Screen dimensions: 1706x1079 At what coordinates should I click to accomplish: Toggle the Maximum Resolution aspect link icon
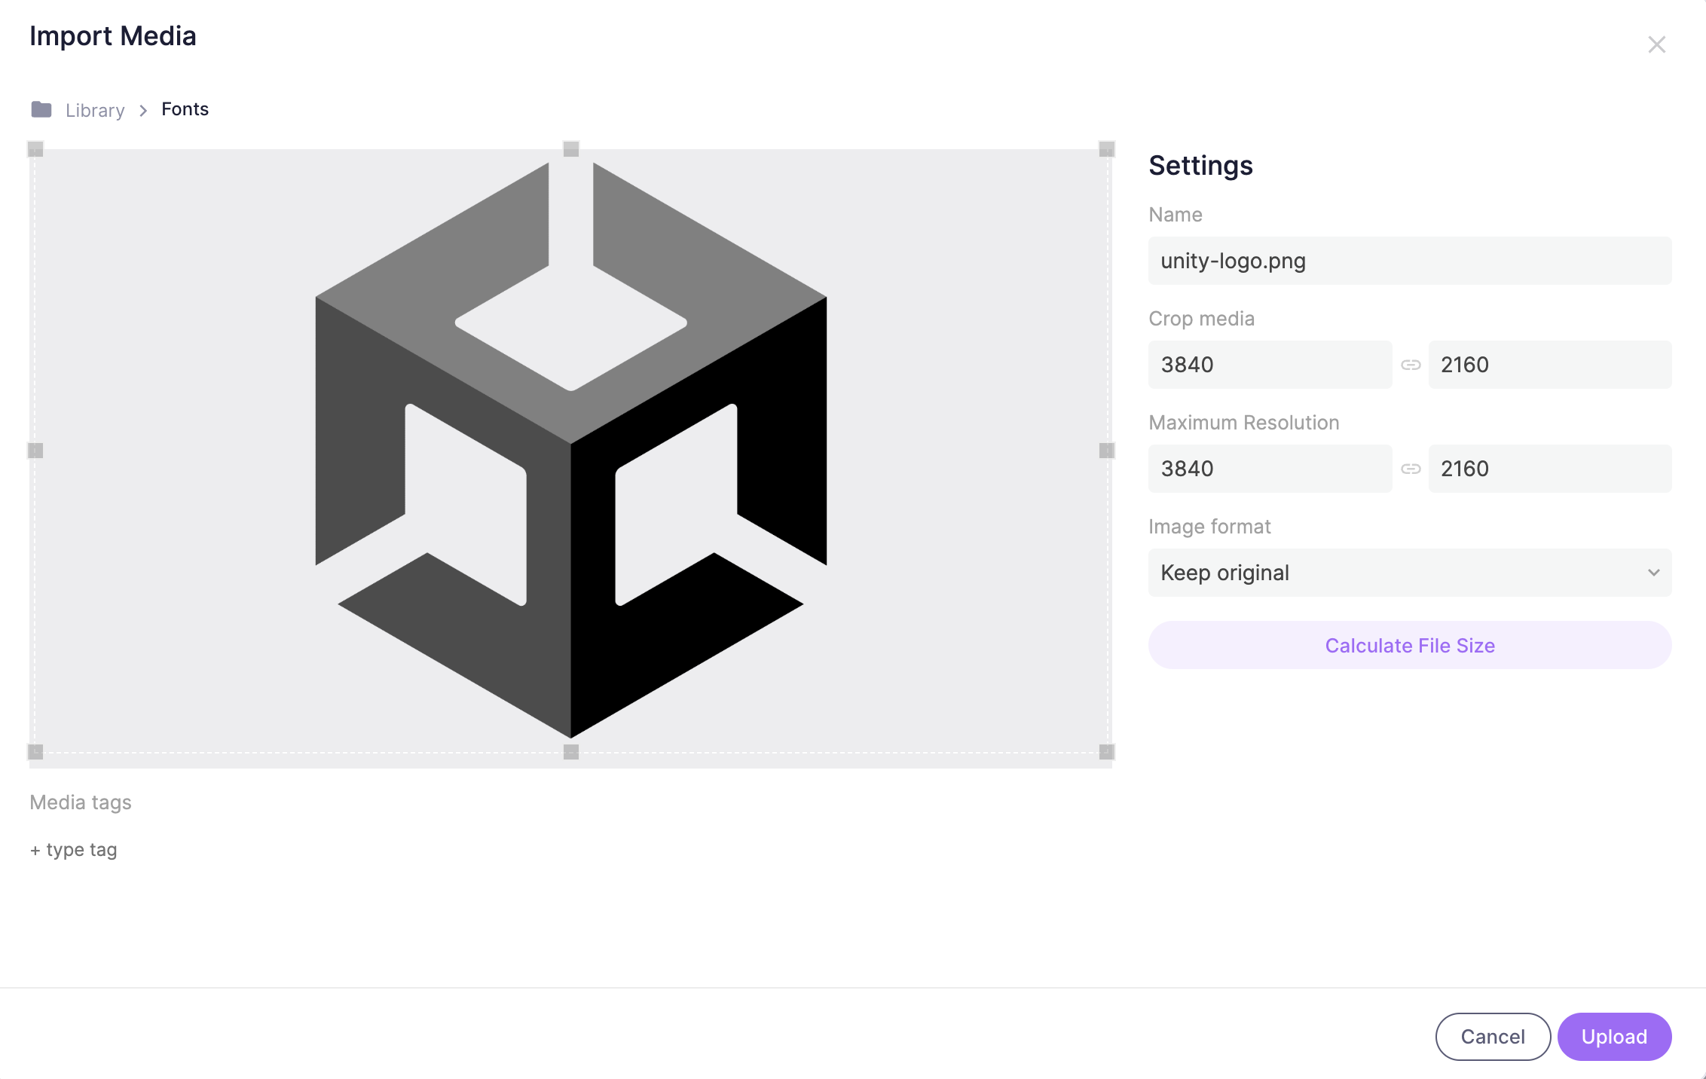coord(1411,469)
